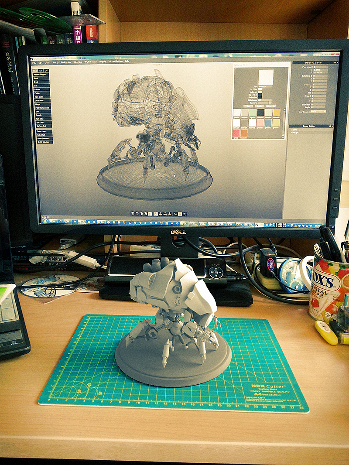The image size is (349, 465).
Task: Click the Grow Selection button
Action: [x=45, y=138]
